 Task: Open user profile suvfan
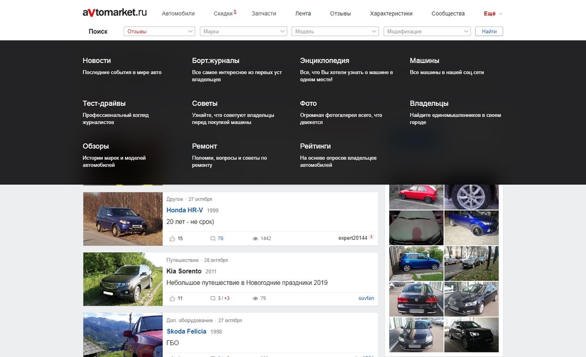click(x=366, y=298)
